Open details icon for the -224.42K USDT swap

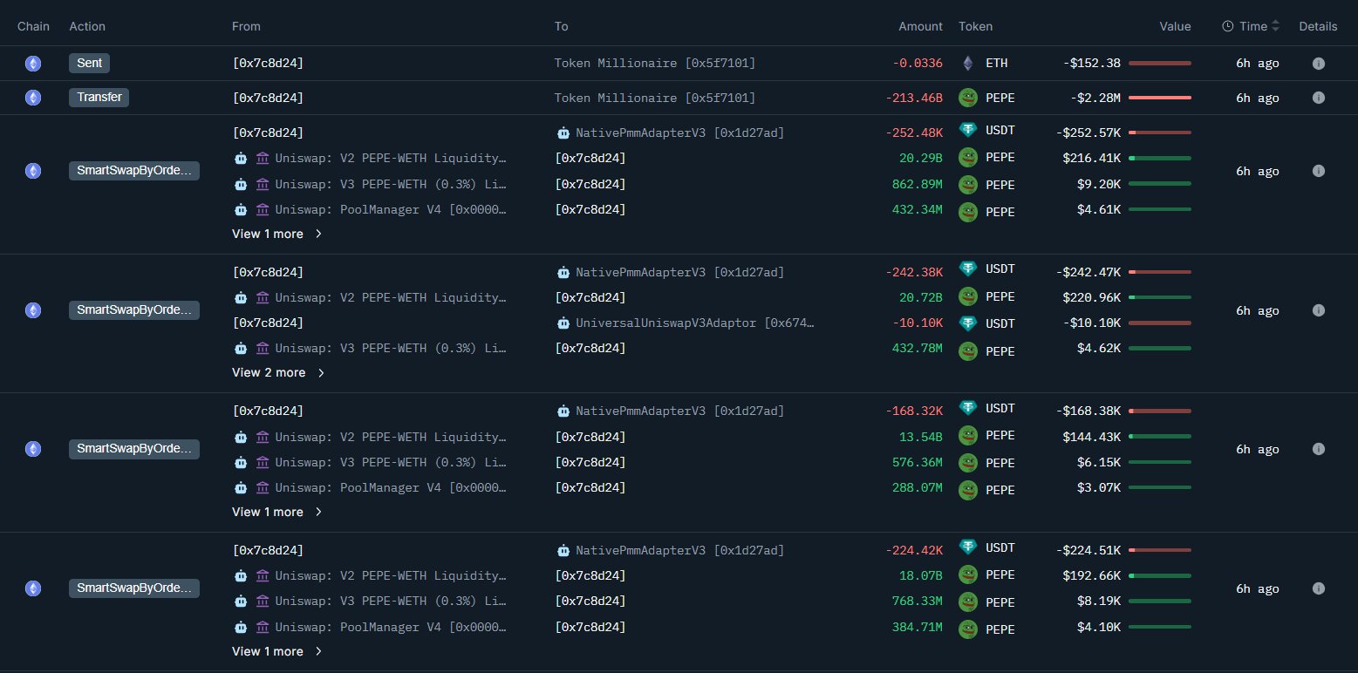[1318, 588]
